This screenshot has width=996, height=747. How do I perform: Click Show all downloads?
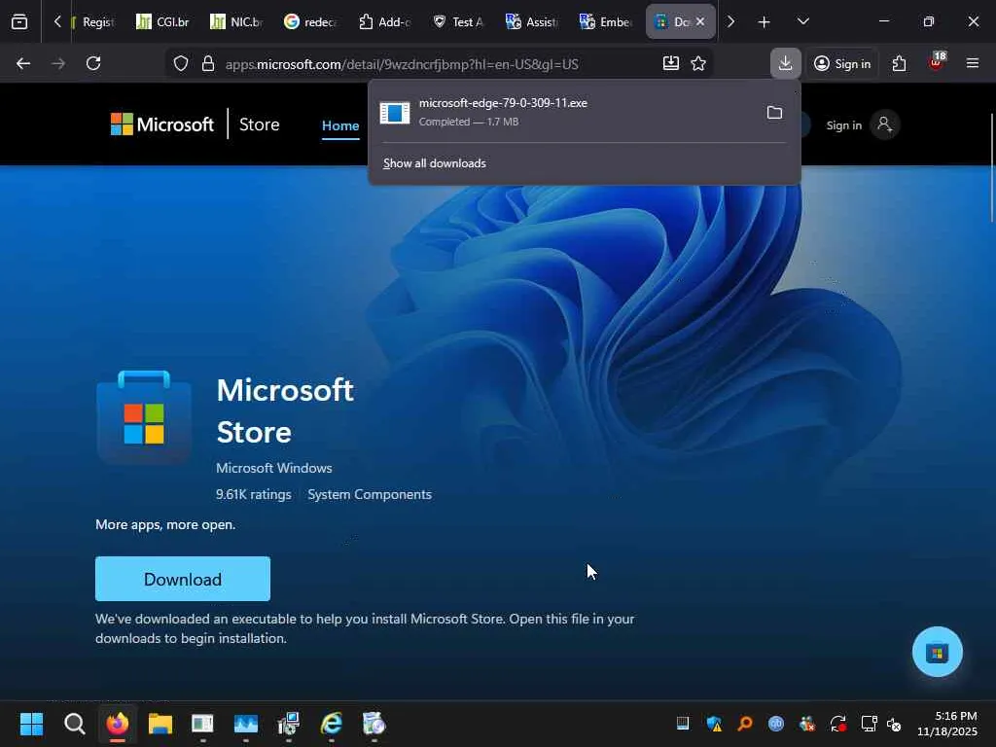[435, 163]
